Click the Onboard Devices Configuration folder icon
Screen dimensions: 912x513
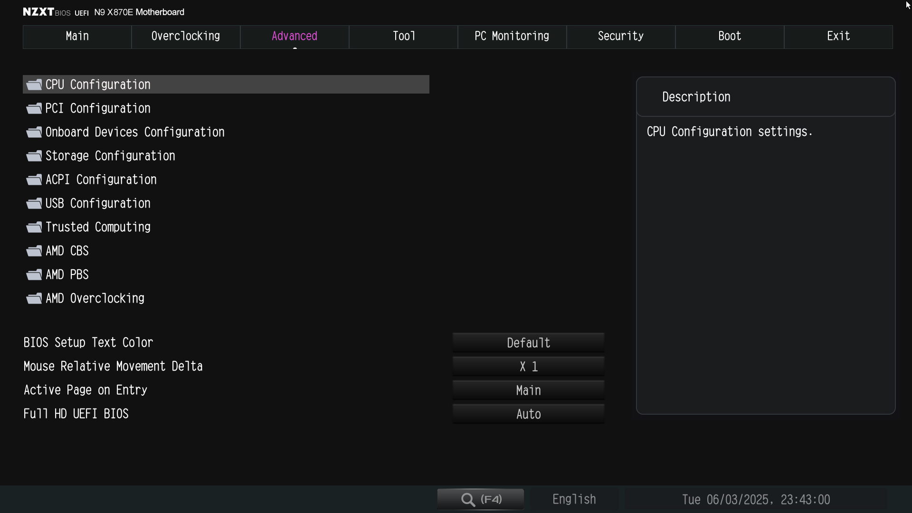(34, 132)
